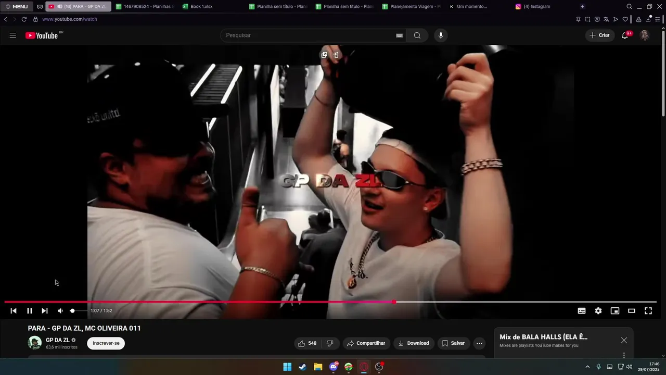Open GP DA ZL channel avatar
This screenshot has width=666, height=375.
[x=35, y=343]
